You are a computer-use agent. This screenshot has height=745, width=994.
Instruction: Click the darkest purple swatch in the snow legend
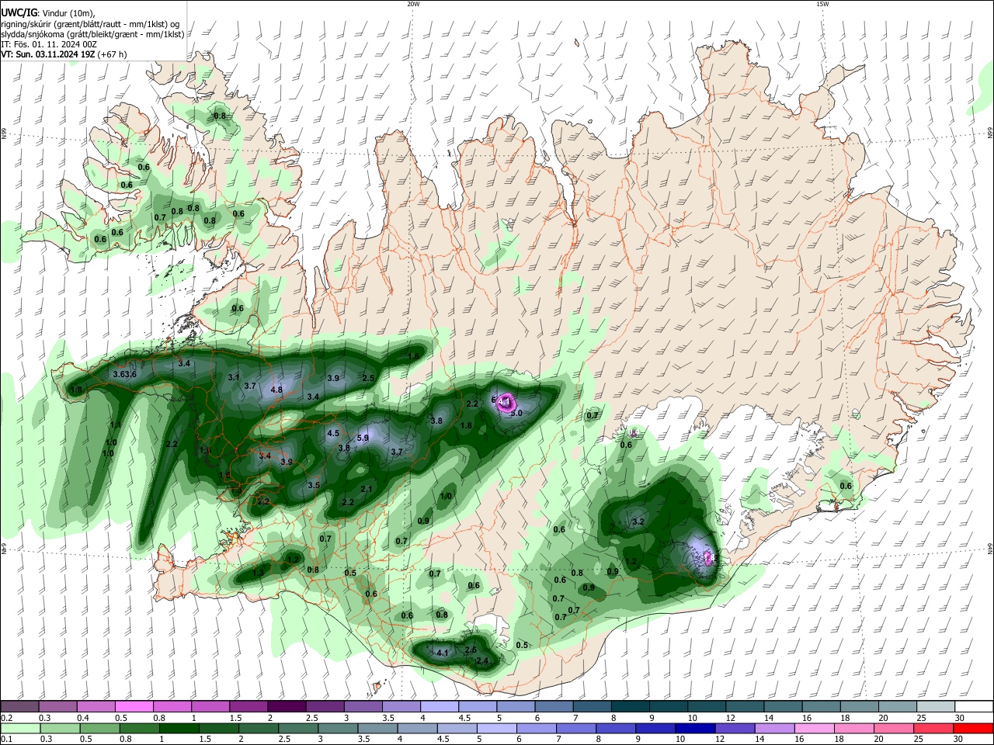(286, 707)
